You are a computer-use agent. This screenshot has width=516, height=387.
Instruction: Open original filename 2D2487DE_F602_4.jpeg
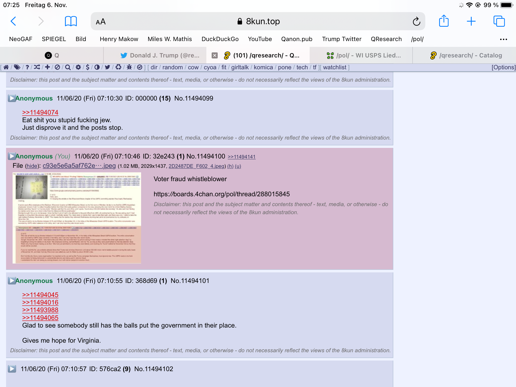coord(197,166)
